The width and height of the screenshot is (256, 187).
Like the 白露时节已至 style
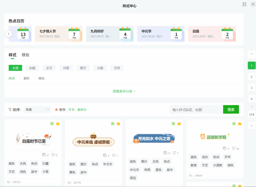pyautogui.click(x=53, y=155)
